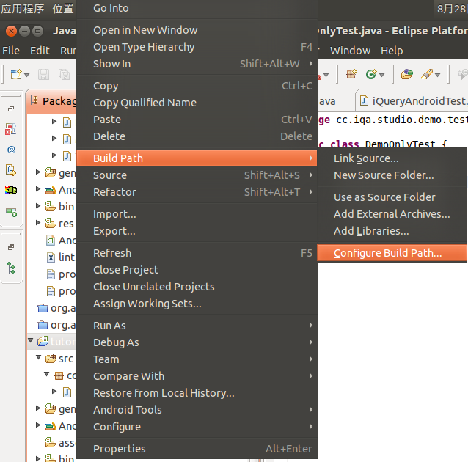Collapse the cc package tree node
The height and width of the screenshot is (462, 468).
(x=46, y=374)
